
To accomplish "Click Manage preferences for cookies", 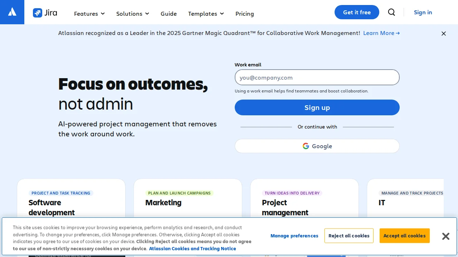I will click(x=294, y=236).
